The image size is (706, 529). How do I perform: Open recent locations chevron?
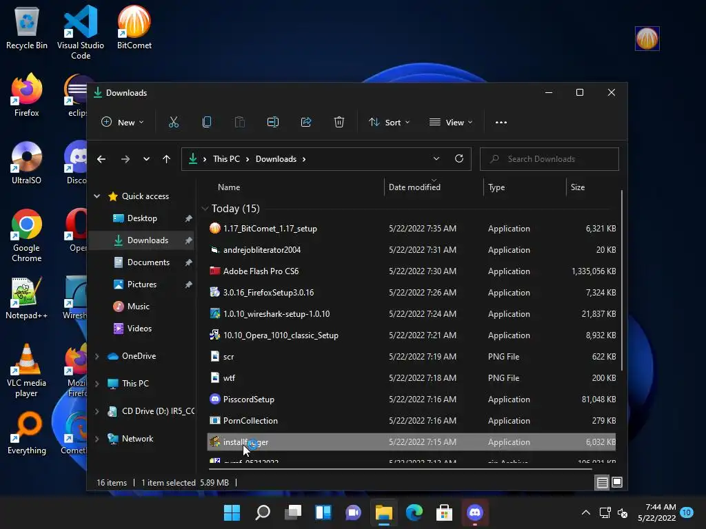coord(146,159)
